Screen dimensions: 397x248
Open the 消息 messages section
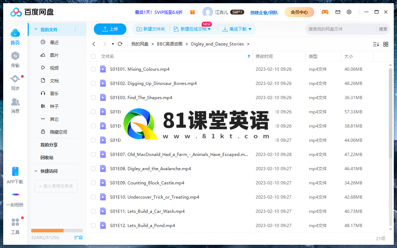15,102
